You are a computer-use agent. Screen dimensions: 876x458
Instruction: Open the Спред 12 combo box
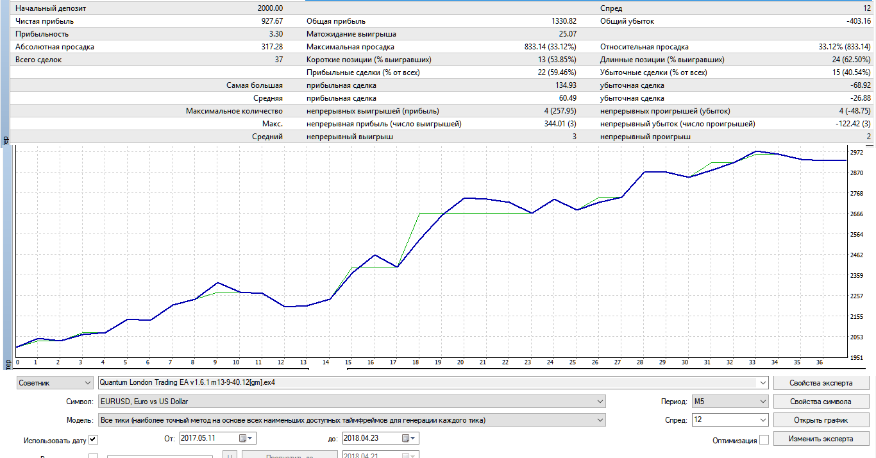tap(762, 420)
